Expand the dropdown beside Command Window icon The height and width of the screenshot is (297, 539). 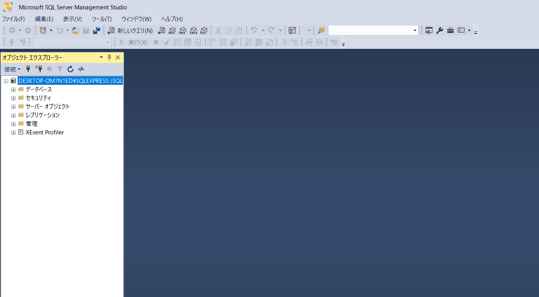[469, 30]
